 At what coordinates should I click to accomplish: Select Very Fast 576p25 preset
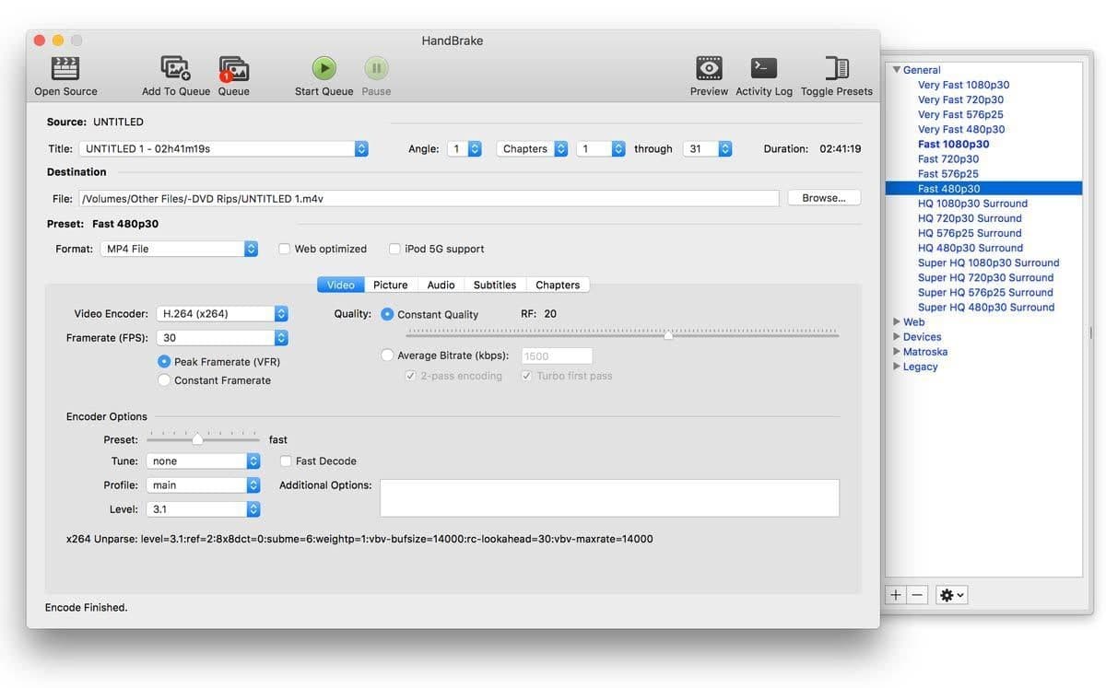pos(960,114)
